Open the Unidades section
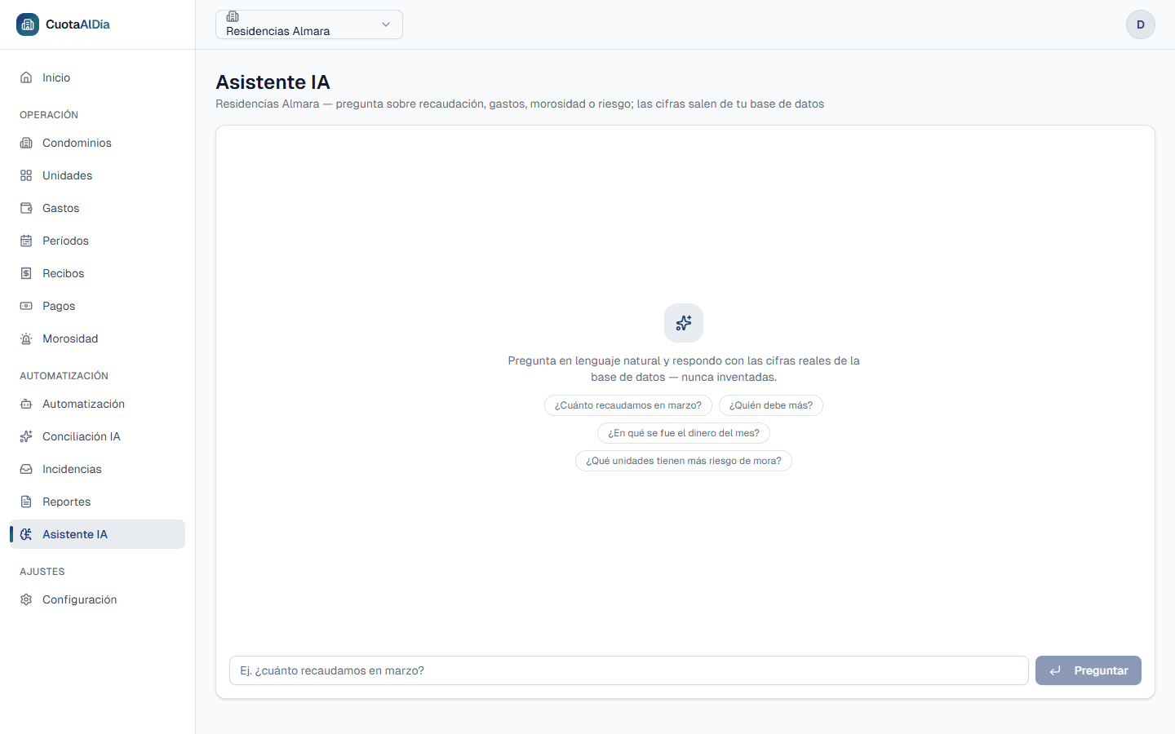The image size is (1175, 734). tap(98, 175)
